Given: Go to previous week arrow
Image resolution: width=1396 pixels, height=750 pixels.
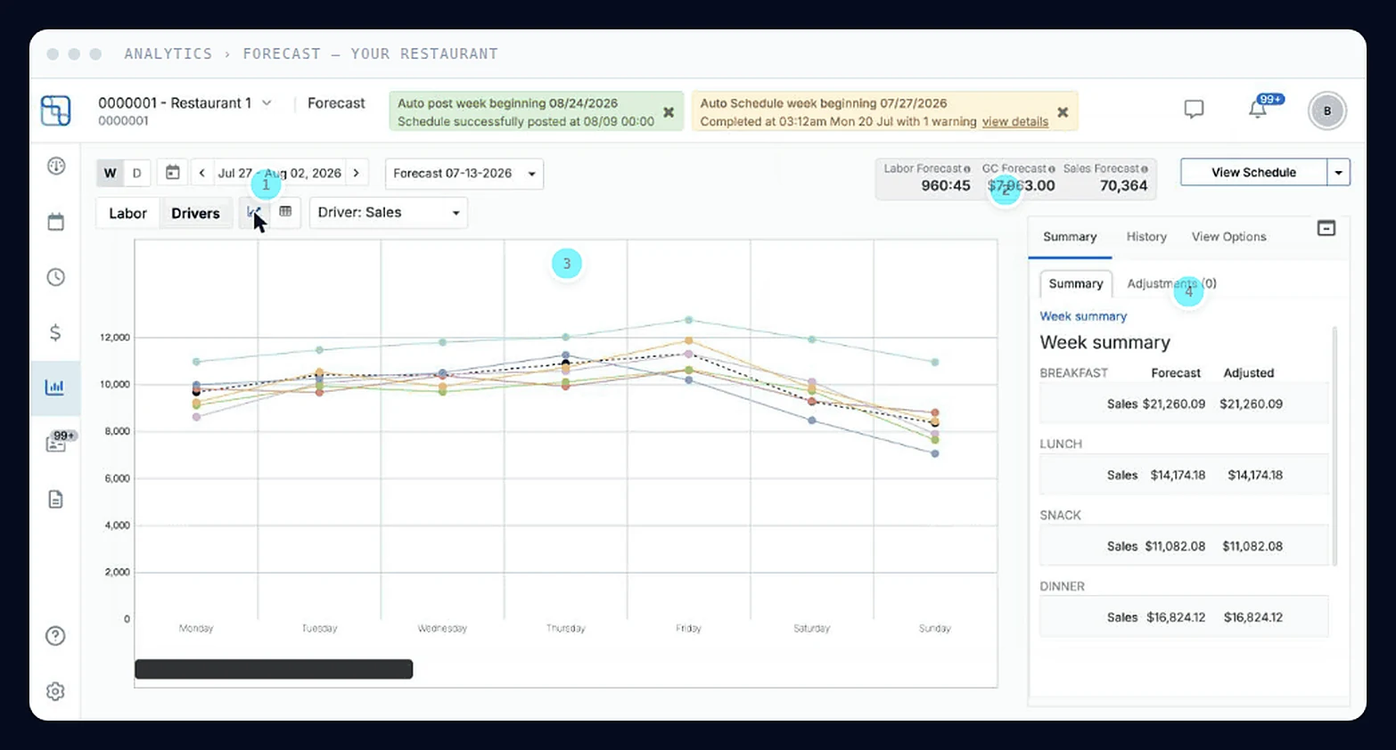Looking at the screenshot, I should pos(202,173).
